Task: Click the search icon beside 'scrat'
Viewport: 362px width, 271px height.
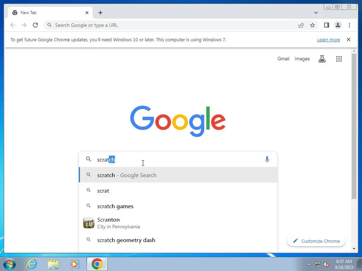Action: point(88,190)
